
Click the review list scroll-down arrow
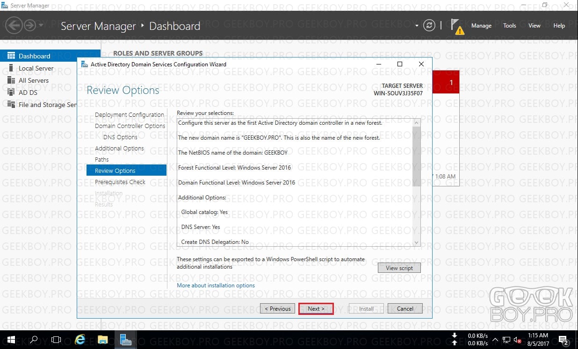[x=417, y=242]
